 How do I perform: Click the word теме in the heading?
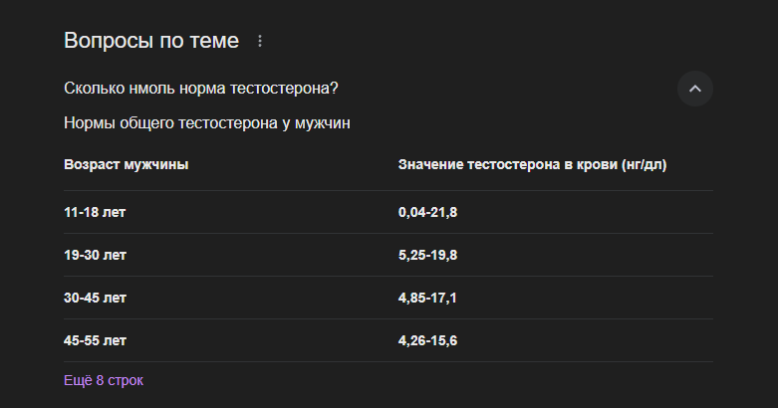point(214,41)
